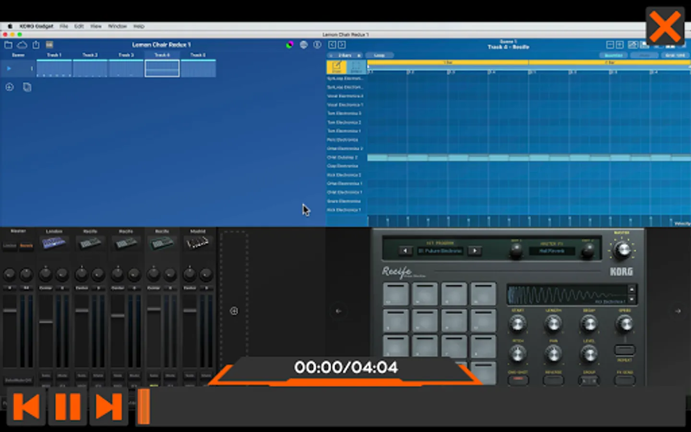The height and width of the screenshot is (432, 691).
Task: Add a new gadget track in the mixer
Action: 234,311
